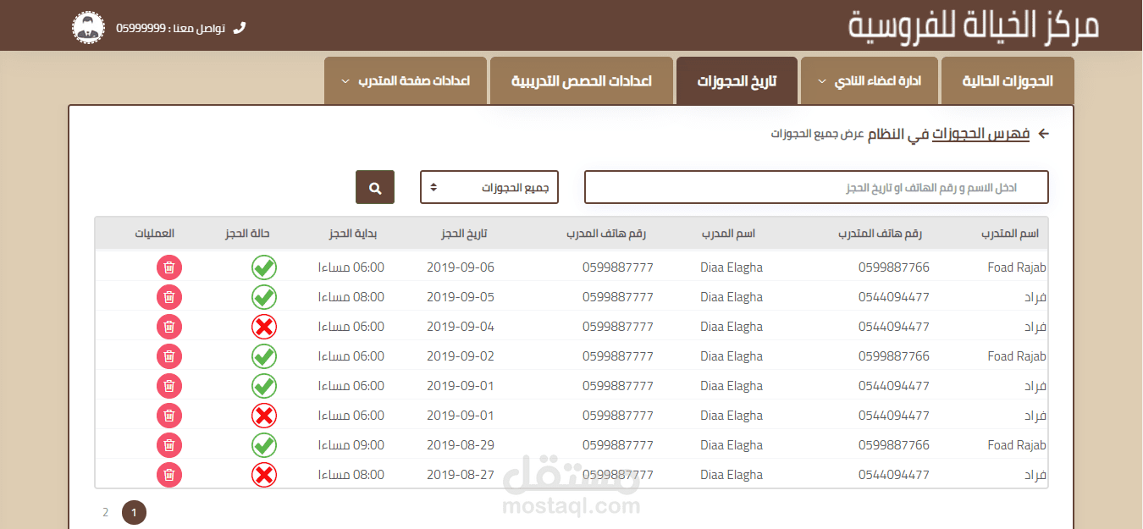This screenshot has height=529, width=1143.
Task: Toggle booking status check on 2019-09-05 row
Action: pos(263,296)
